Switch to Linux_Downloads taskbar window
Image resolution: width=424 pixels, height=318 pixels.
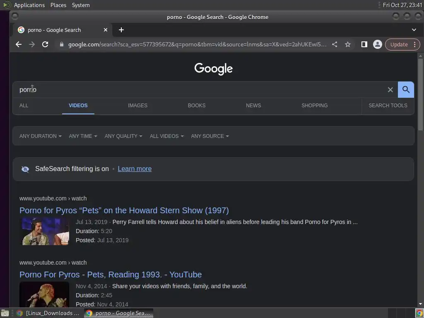coord(49,313)
